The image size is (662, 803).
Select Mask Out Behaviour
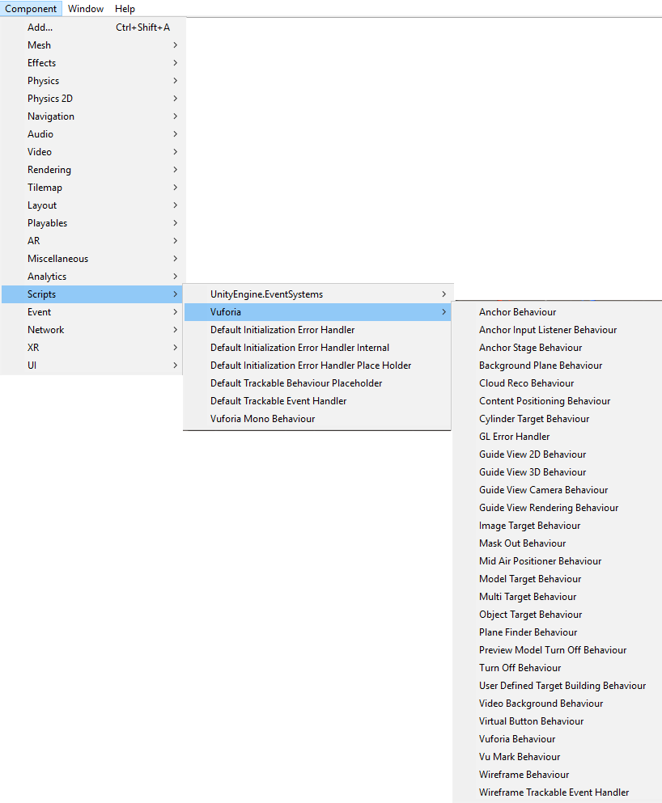(x=558, y=543)
